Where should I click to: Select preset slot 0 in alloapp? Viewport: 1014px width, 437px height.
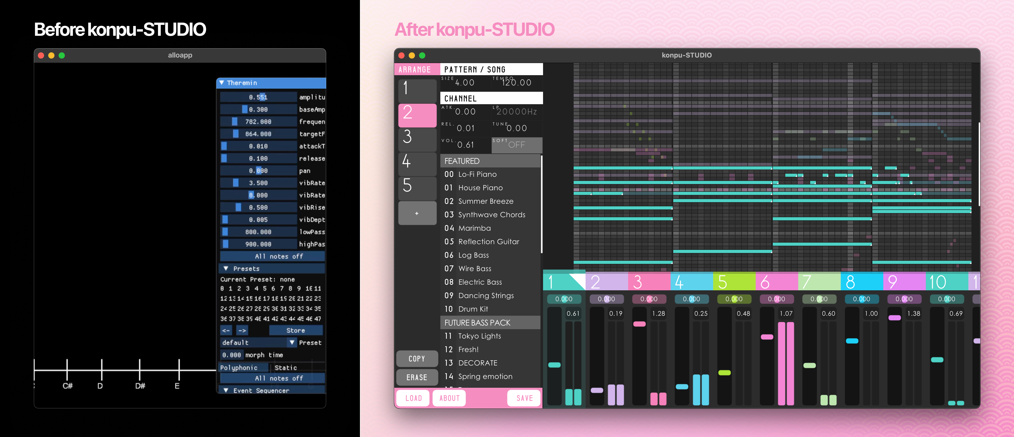223,288
